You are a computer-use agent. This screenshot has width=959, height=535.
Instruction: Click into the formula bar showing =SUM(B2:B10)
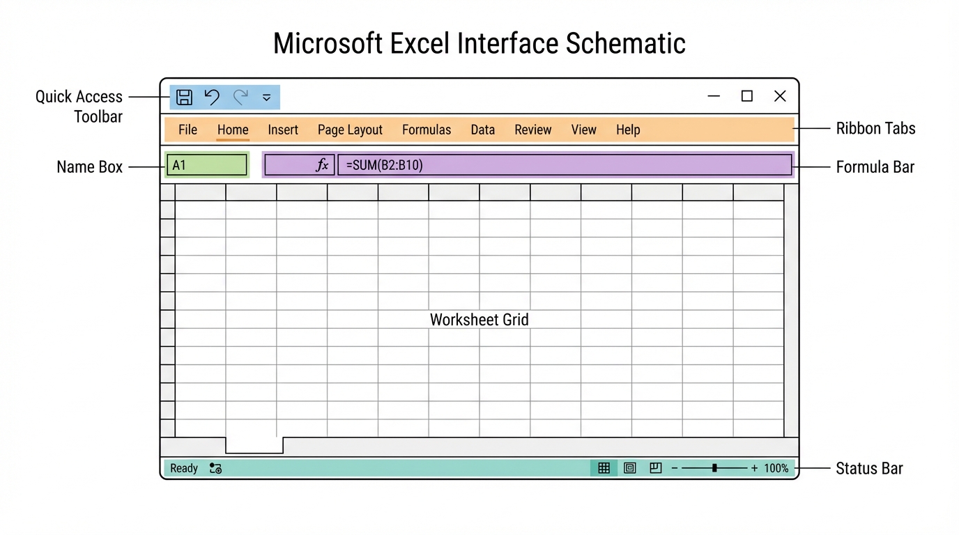[565, 165]
